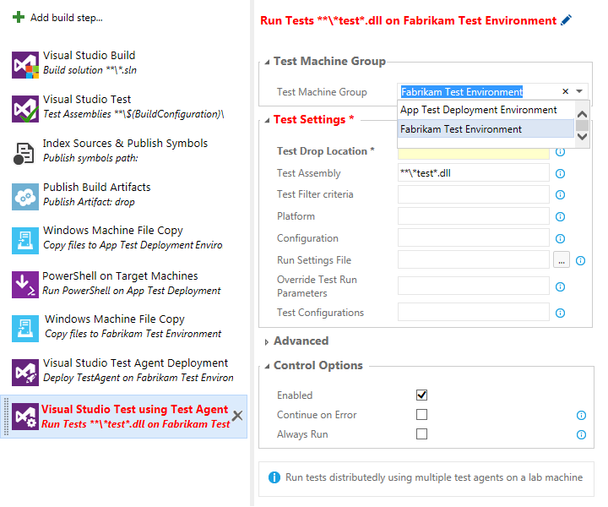Choose App Test Deployment Environment from the list
This screenshot has height=507, width=608.
pyautogui.click(x=486, y=110)
